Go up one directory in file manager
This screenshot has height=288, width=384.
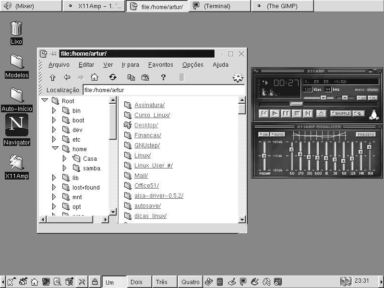52,78
